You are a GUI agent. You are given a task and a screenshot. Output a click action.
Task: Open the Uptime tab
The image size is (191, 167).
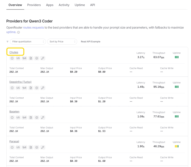point(80,5)
